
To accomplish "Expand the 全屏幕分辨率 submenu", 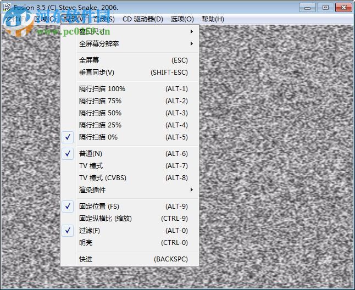I will 130,43.
